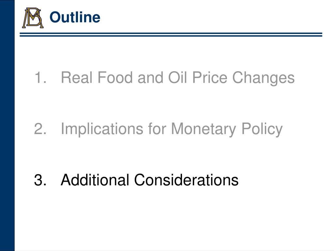
Task: Select the Outline slide title
Action: pos(75,17)
